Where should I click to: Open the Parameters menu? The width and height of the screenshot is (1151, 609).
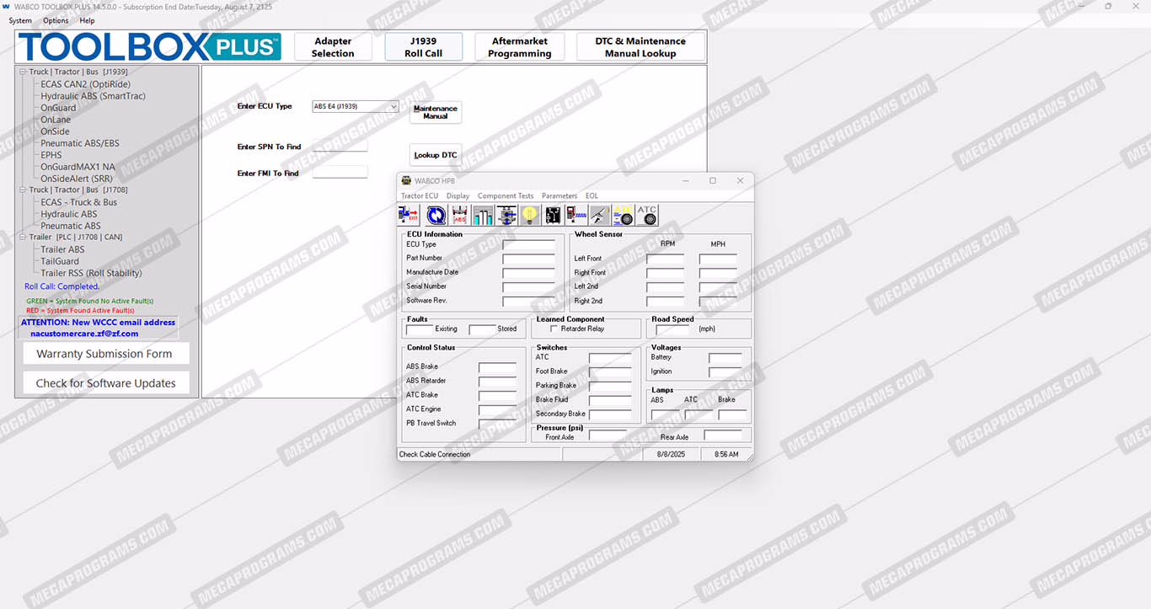(559, 195)
